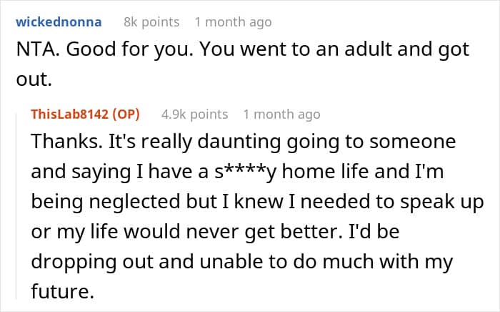Click the 4.9k points score
Image resolution: width=500 pixels, height=312 pixels.
194,114
